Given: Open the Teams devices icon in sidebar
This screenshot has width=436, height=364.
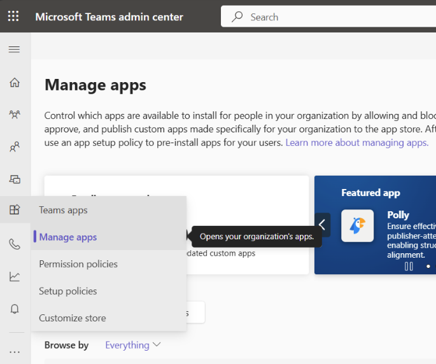Looking at the screenshot, I should [15, 179].
